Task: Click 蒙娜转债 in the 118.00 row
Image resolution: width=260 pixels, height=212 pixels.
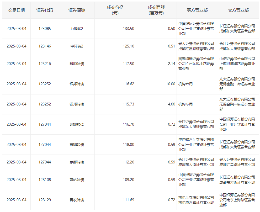Action: (77, 145)
